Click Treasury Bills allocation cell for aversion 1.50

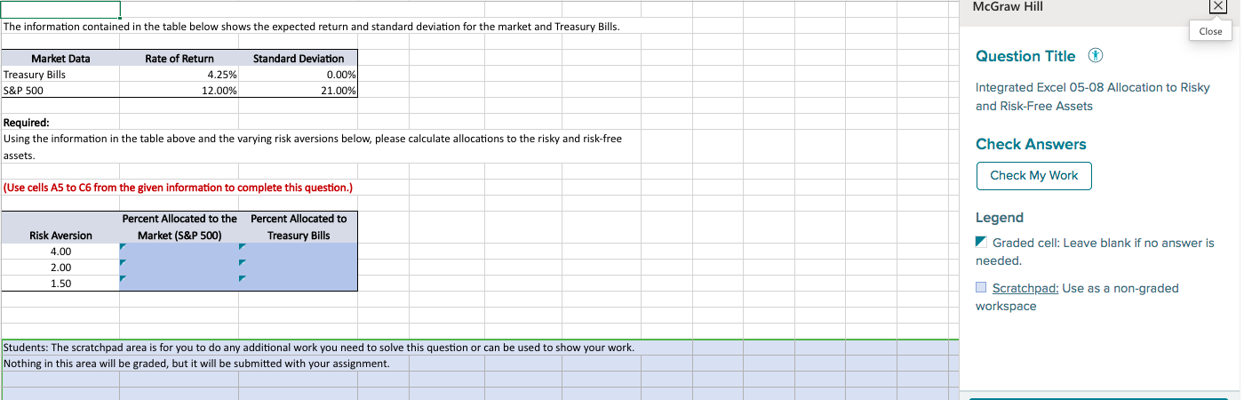(299, 283)
